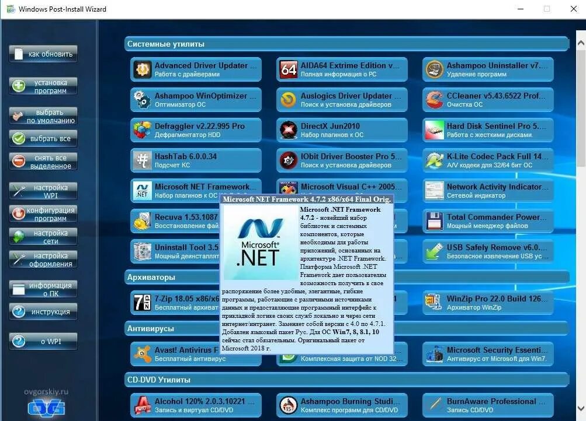Click the HashTab hash-sign icon
Viewport: 586px width, 421px height.
coord(143,160)
